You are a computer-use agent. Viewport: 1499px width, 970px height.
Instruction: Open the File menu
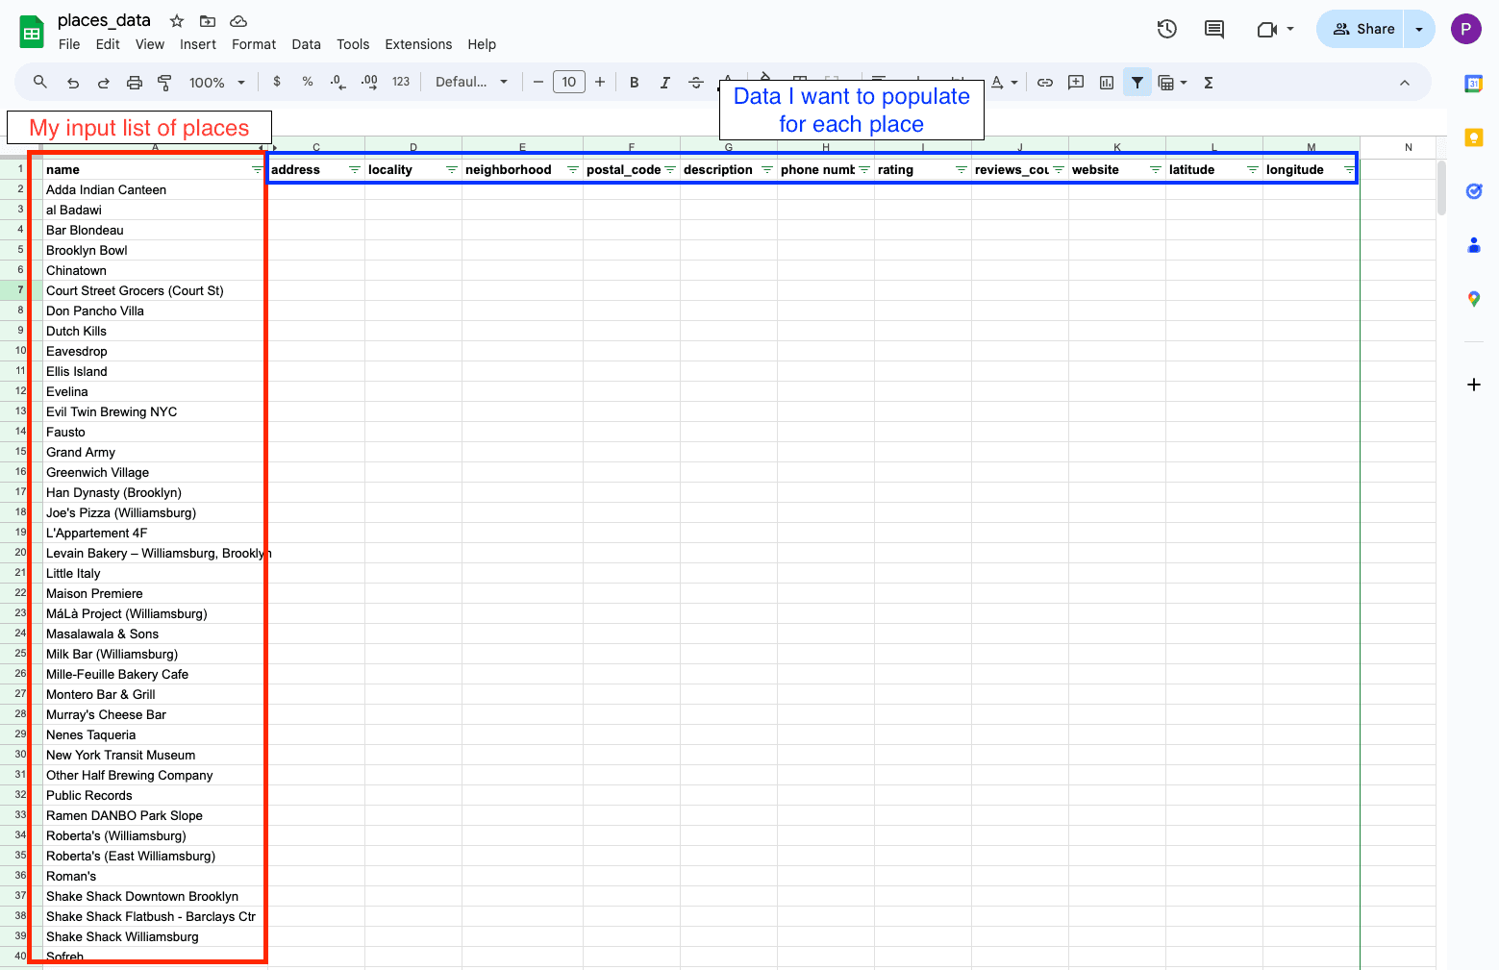point(69,44)
